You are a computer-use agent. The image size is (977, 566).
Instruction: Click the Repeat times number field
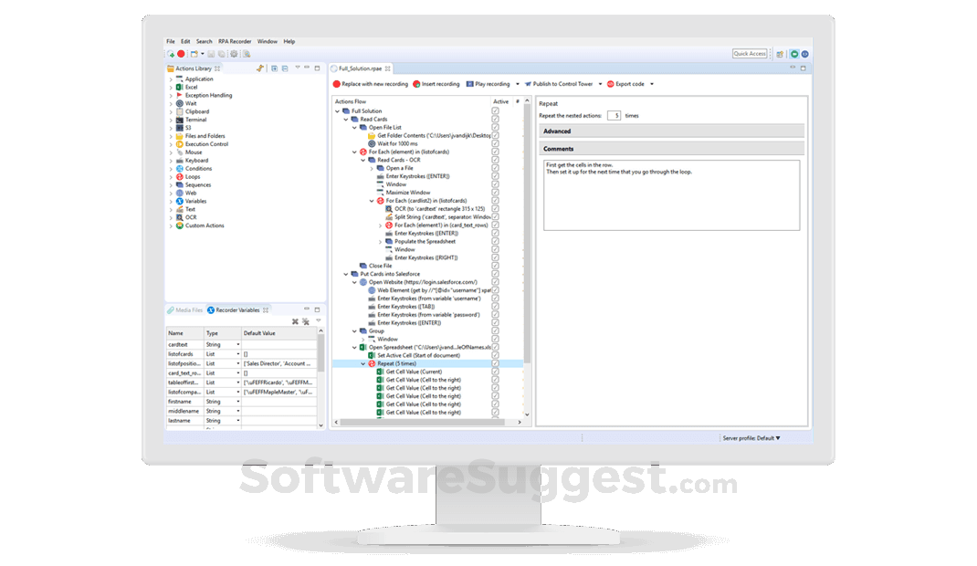614,116
